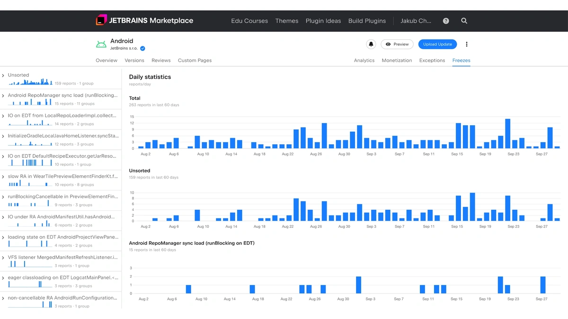Image resolution: width=568 pixels, height=319 pixels.
Task: Click '159 reports in last 60 days' text
Action: (x=154, y=178)
